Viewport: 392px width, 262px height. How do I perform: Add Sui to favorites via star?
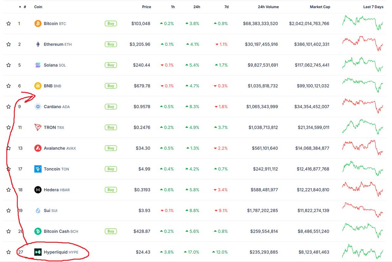[8, 210]
